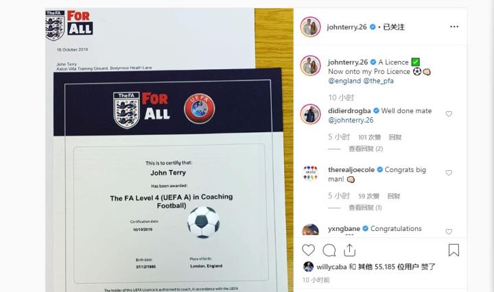Open didierdrogba's profile picture
The width and height of the screenshot is (494, 292).
click(x=310, y=114)
